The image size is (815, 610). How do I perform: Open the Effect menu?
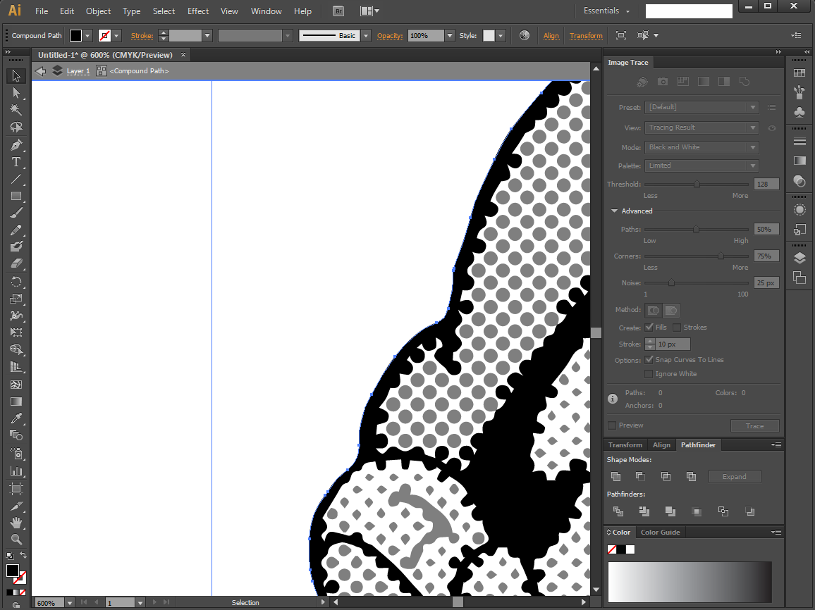(x=198, y=11)
